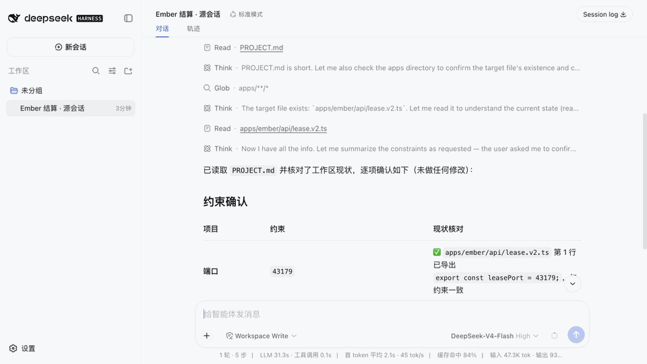Start a new session with 新会话

(71, 47)
